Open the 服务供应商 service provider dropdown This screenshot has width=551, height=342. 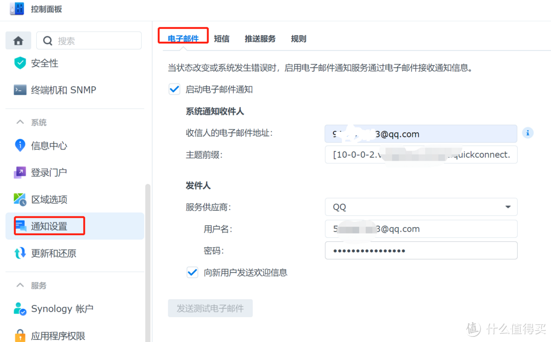click(507, 207)
